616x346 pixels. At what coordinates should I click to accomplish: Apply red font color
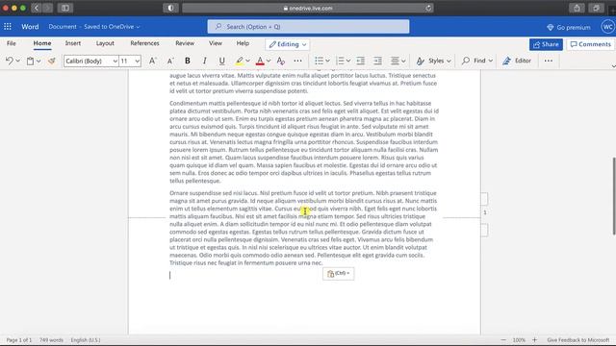coord(260,61)
